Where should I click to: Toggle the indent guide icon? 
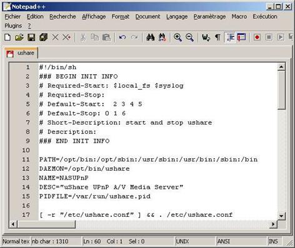pyautogui.click(x=231, y=37)
